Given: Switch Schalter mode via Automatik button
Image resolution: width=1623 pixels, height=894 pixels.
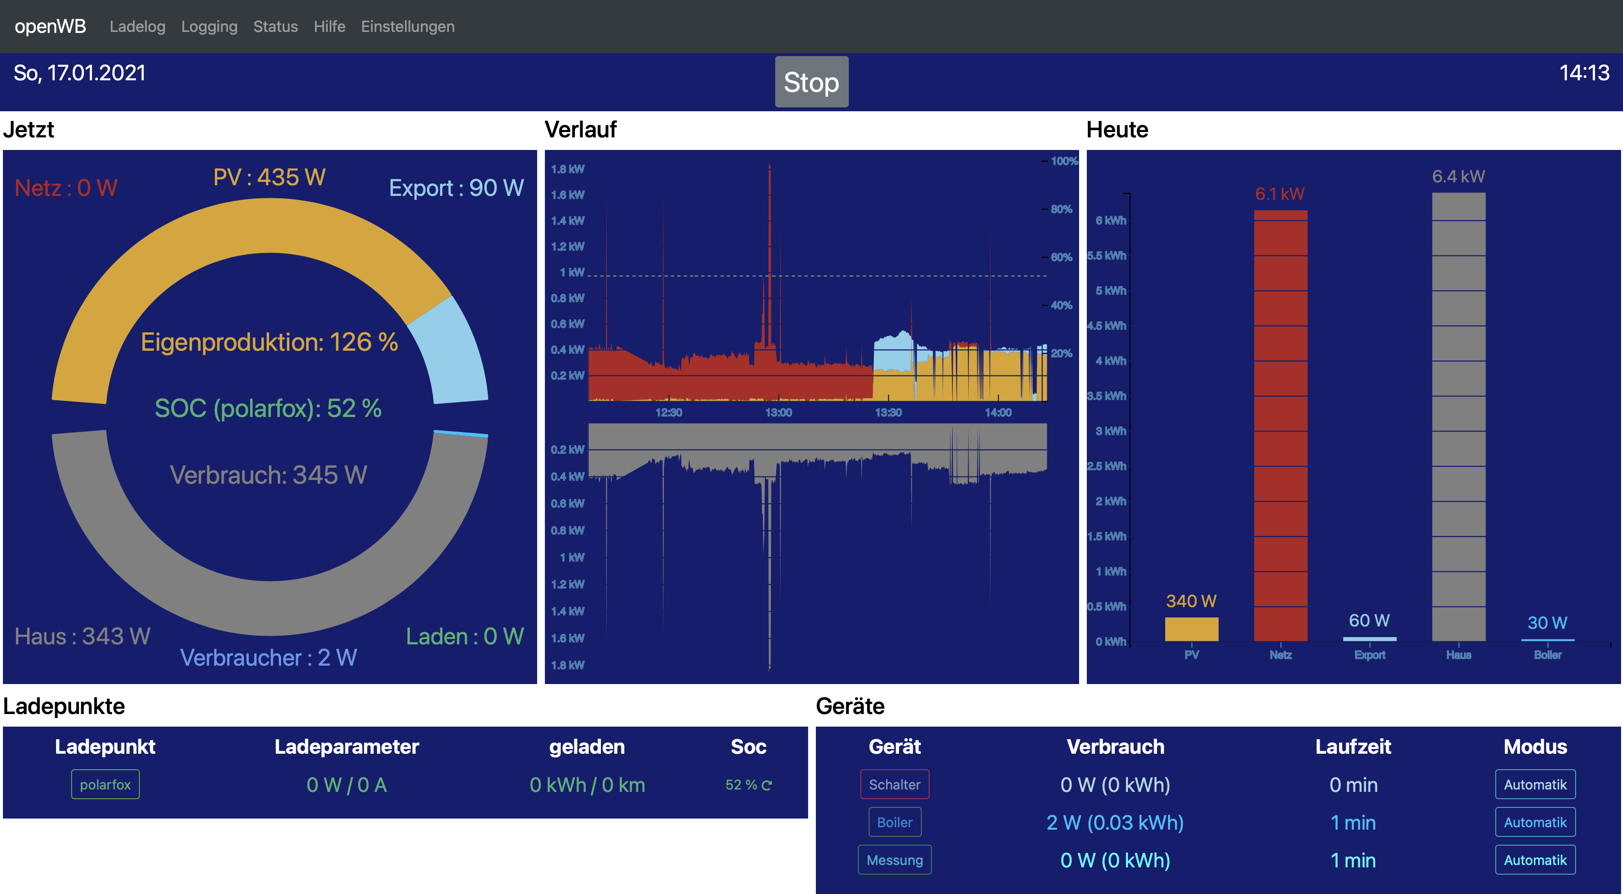Looking at the screenshot, I should pos(1535,784).
